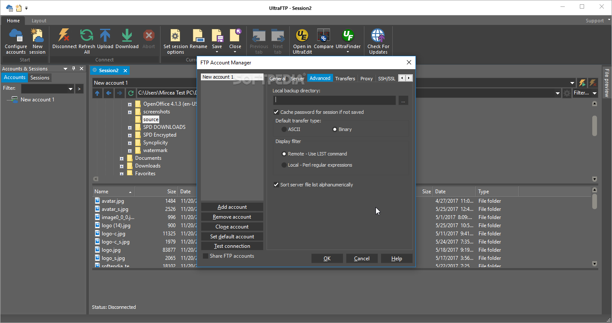Select Binary transfer type

click(335, 129)
